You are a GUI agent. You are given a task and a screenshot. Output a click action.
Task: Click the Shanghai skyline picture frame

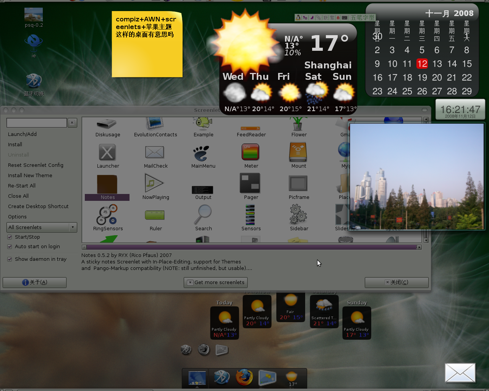click(416, 176)
